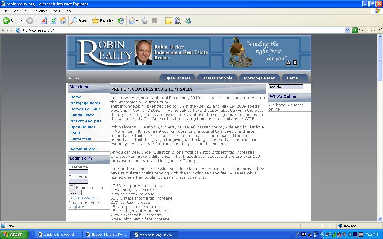Click the disconnected network tray icon with red X
The width and height of the screenshot is (383, 239).
pyautogui.click(x=339, y=235)
